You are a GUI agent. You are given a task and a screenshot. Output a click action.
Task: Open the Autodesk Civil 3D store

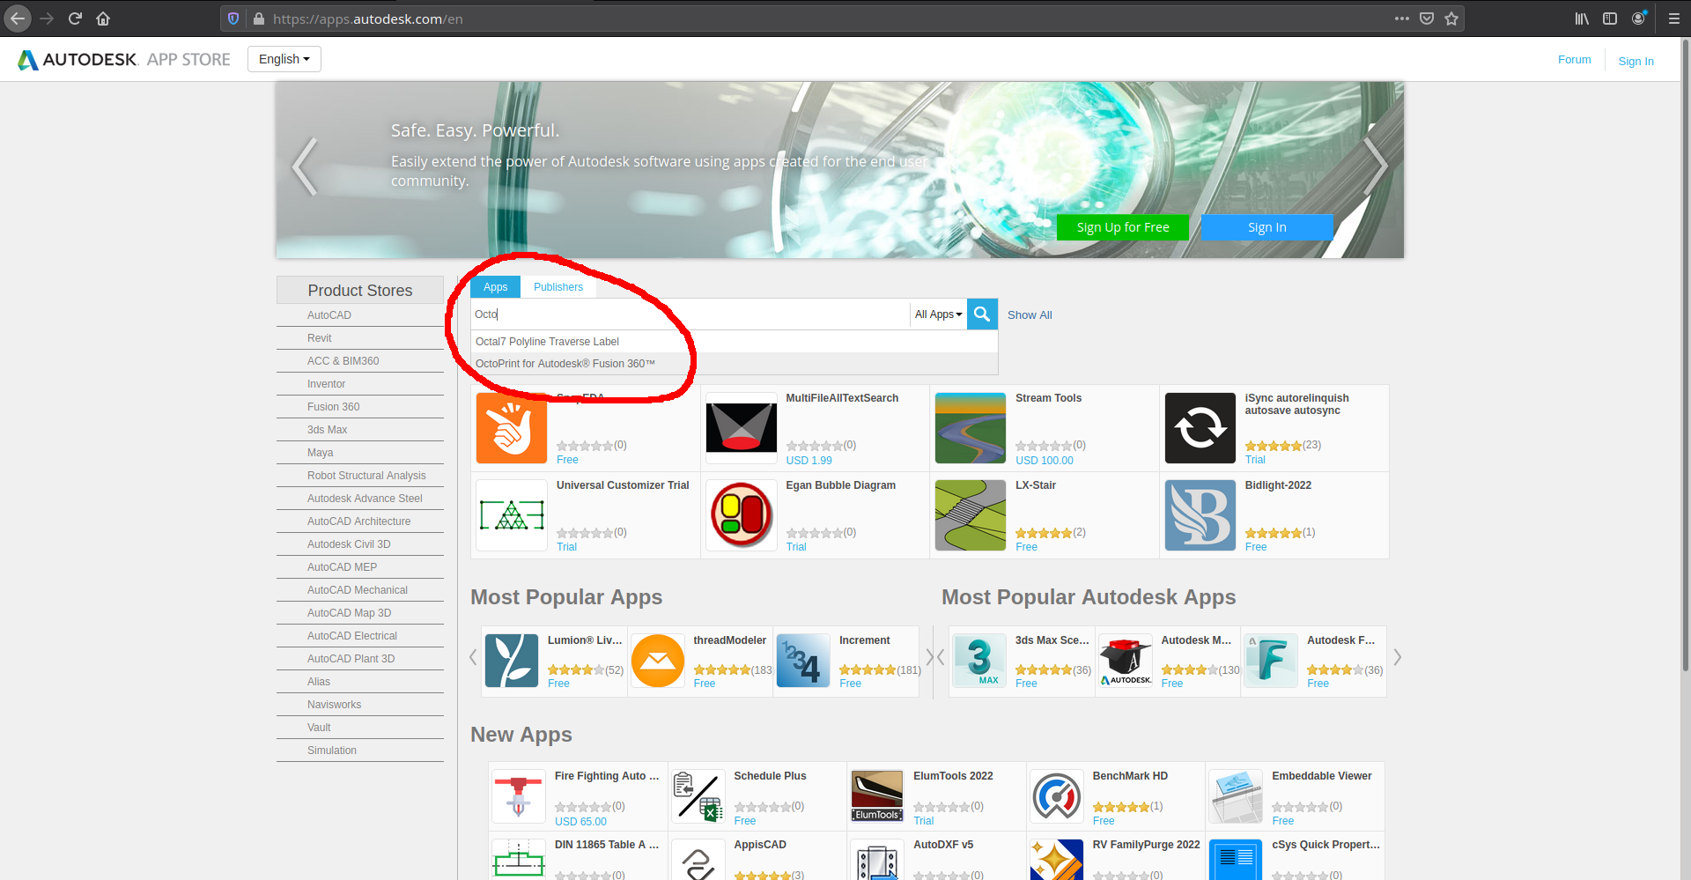349,544
